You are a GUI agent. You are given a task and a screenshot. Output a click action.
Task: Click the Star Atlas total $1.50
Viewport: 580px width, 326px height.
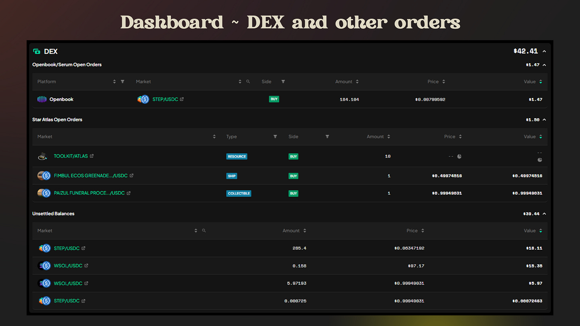[533, 120]
